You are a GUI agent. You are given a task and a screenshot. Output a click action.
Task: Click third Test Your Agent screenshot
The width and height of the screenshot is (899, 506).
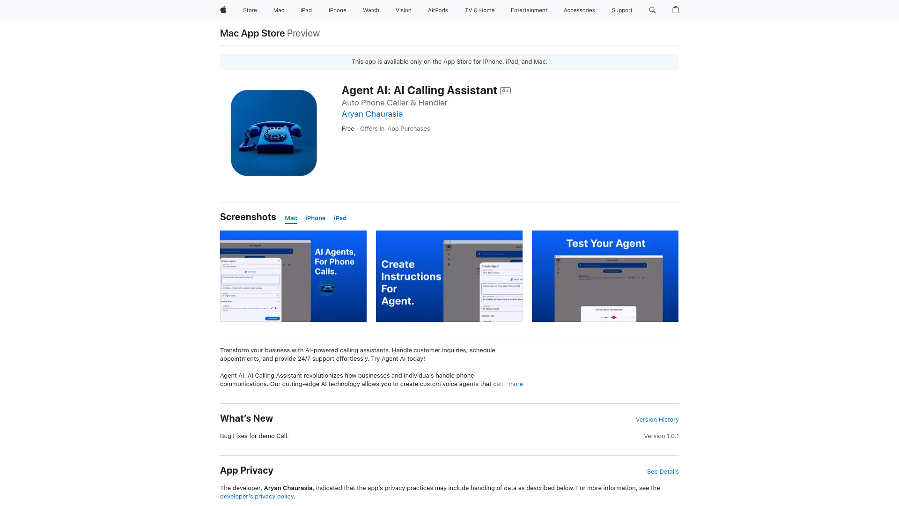605,275
